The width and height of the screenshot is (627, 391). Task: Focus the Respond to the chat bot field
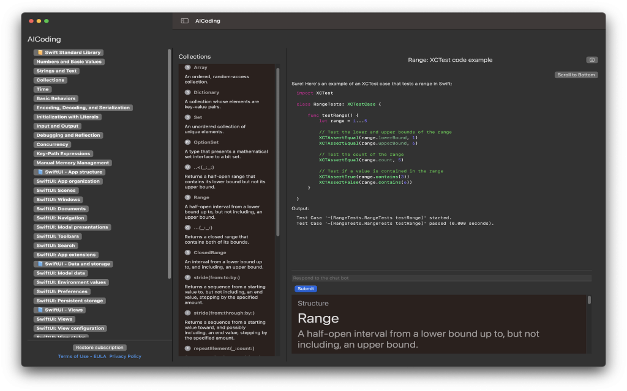coord(441,278)
